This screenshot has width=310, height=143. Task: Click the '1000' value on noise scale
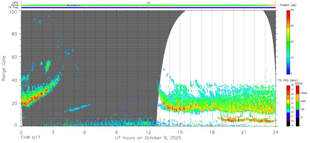pos(303,101)
